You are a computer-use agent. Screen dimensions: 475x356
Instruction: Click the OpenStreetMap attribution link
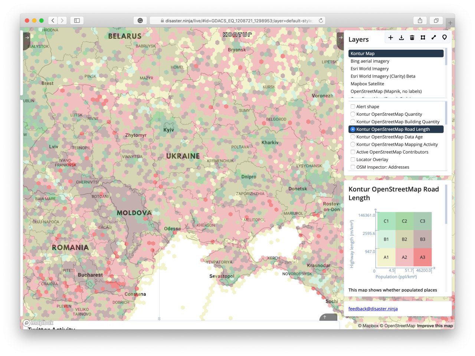coord(397,326)
